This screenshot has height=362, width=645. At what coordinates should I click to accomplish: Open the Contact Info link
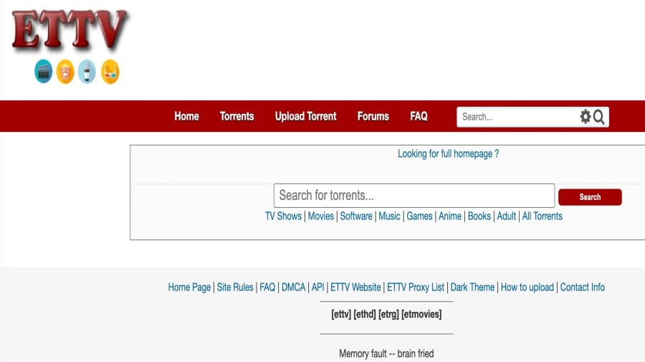pos(582,287)
